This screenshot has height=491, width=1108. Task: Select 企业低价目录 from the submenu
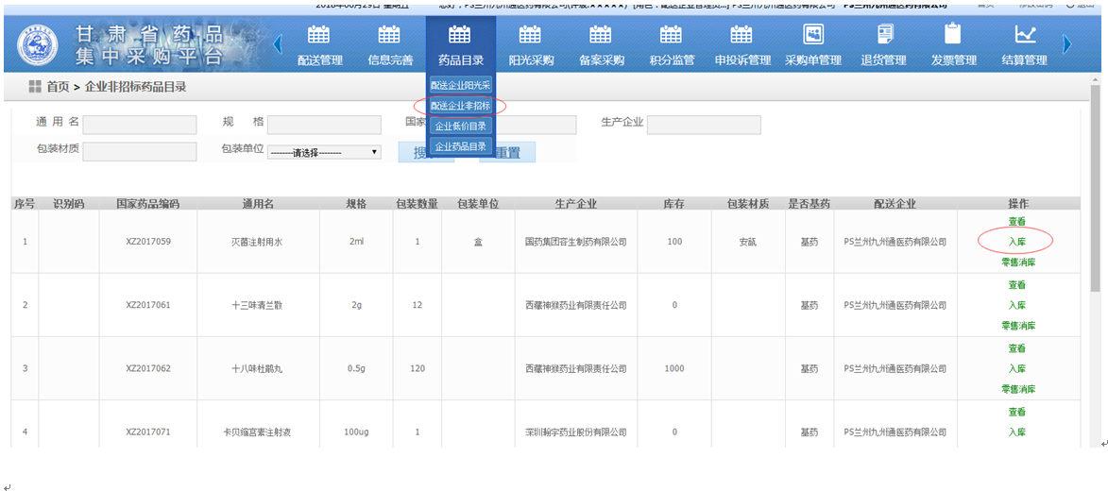(x=461, y=126)
